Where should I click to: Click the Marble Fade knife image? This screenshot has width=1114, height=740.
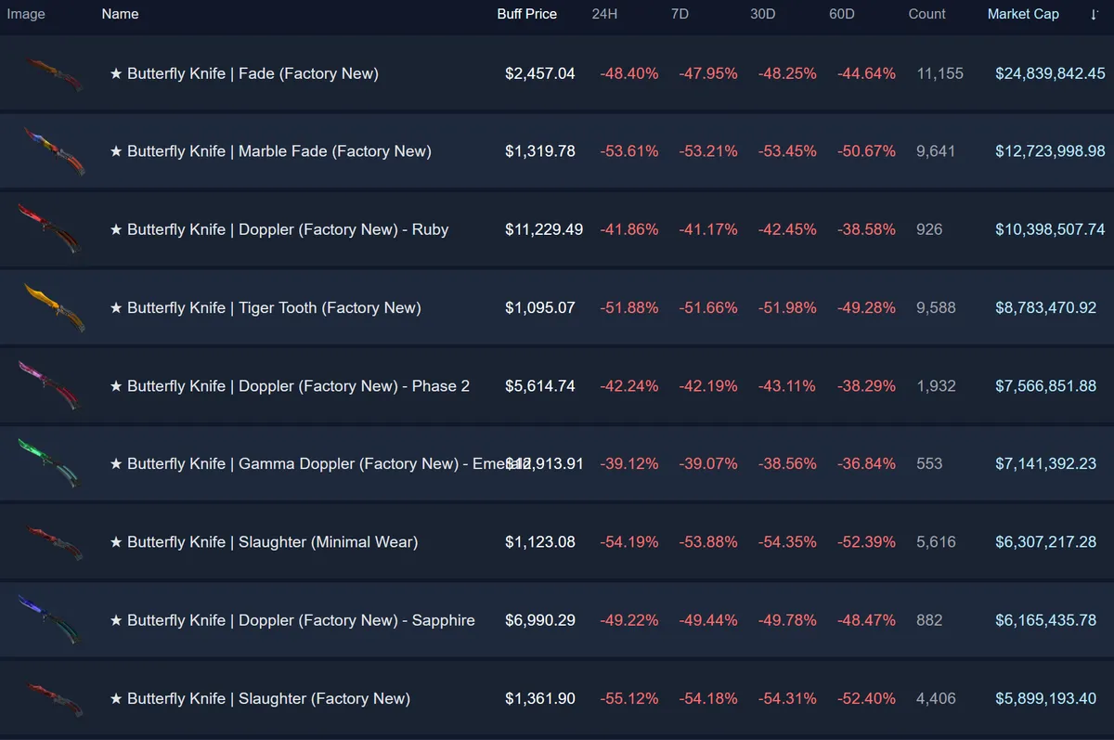pyautogui.click(x=53, y=151)
